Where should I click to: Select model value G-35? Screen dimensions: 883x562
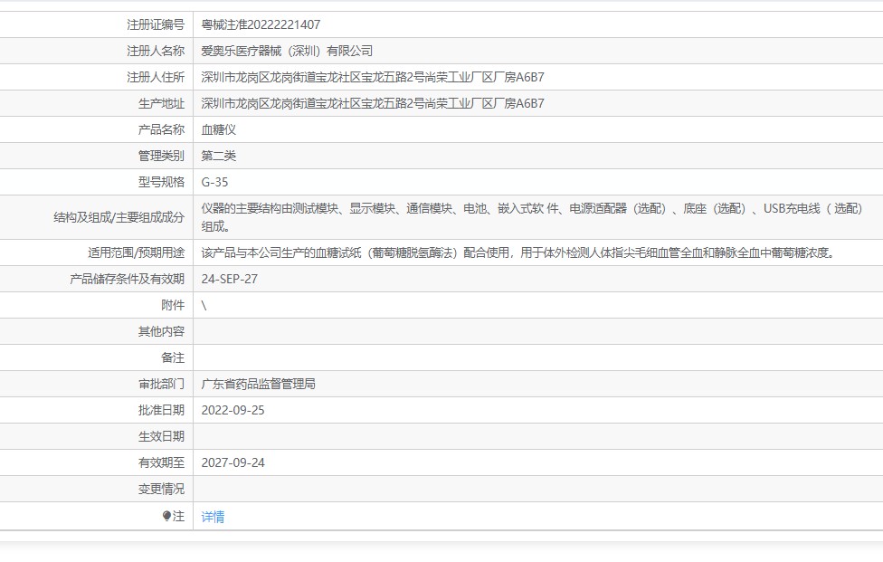tap(214, 182)
